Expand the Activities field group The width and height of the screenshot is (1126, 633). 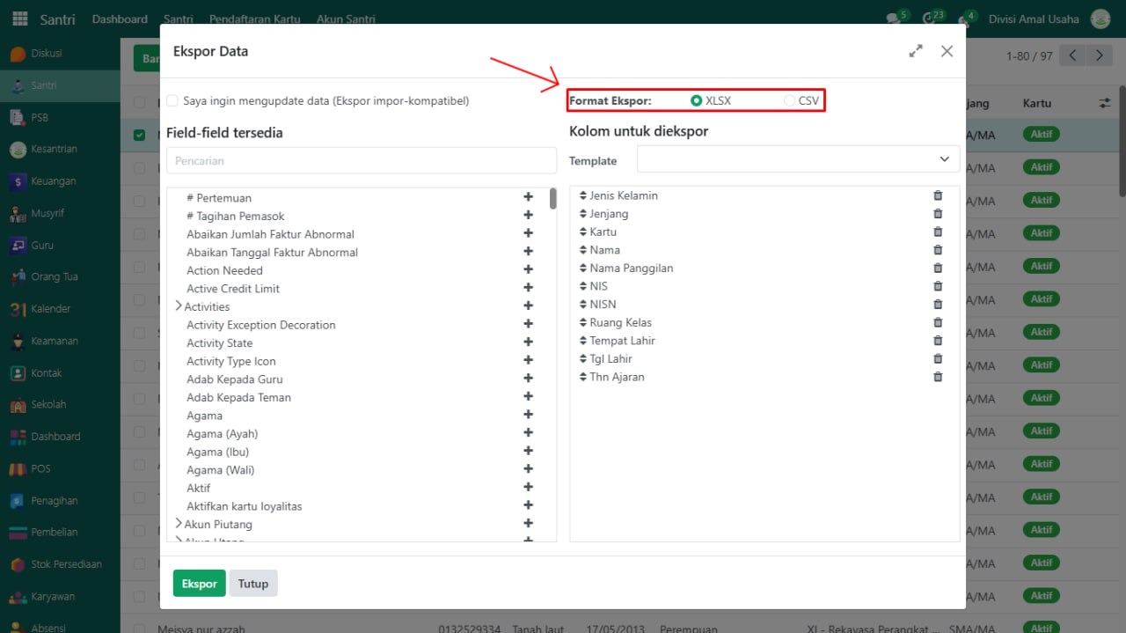179,306
